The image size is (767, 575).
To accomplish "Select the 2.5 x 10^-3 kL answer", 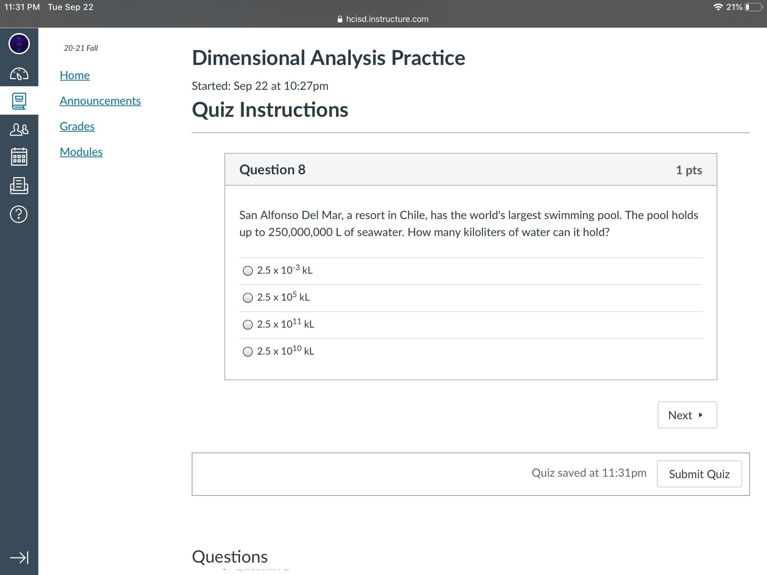I will point(248,271).
